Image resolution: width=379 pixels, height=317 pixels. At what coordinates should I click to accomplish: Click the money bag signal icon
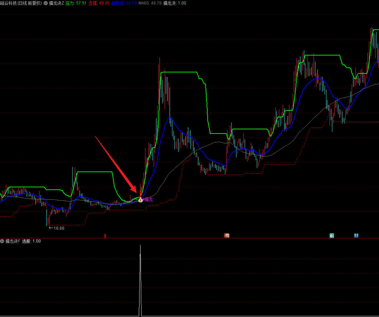(x=140, y=200)
